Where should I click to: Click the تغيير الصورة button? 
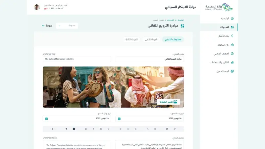pyautogui.click(x=168, y=102)
